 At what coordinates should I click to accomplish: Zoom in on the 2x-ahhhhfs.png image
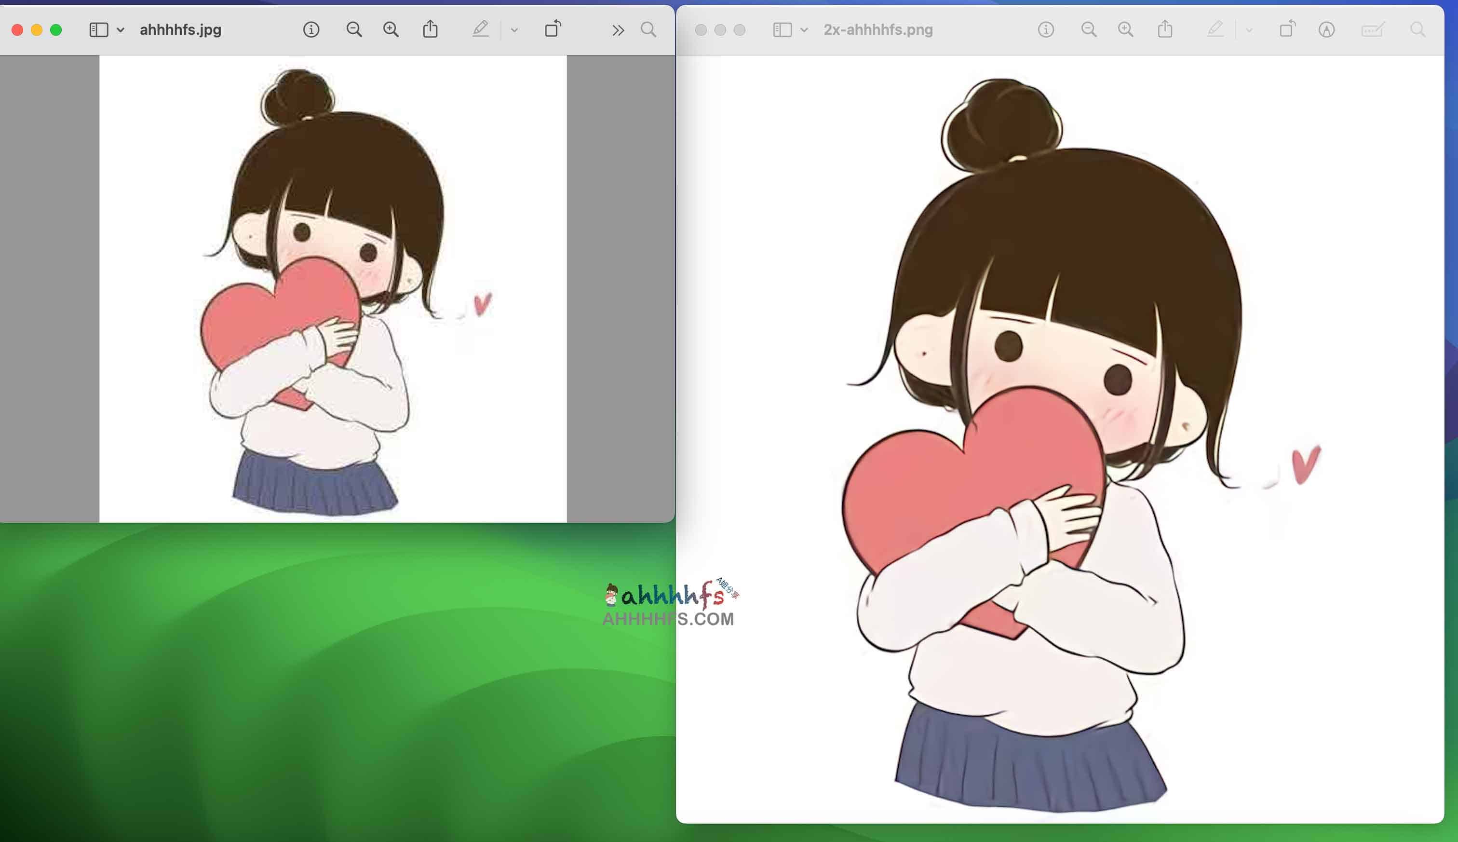(x=1126, y=29)
